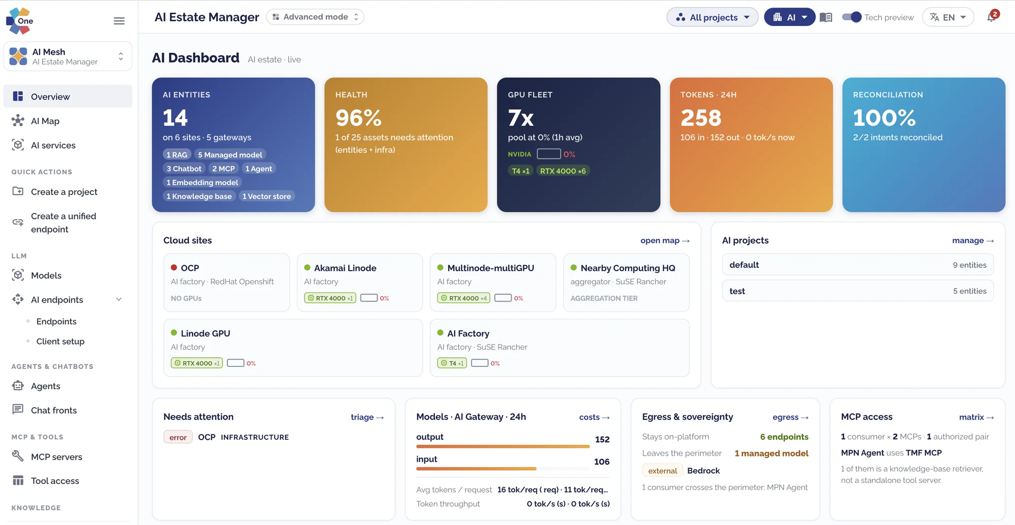The height and width of the screenshot is (525, 1015).
Task: Open the Nearby Computing HQ site card
Action: [x=626, y=282]
